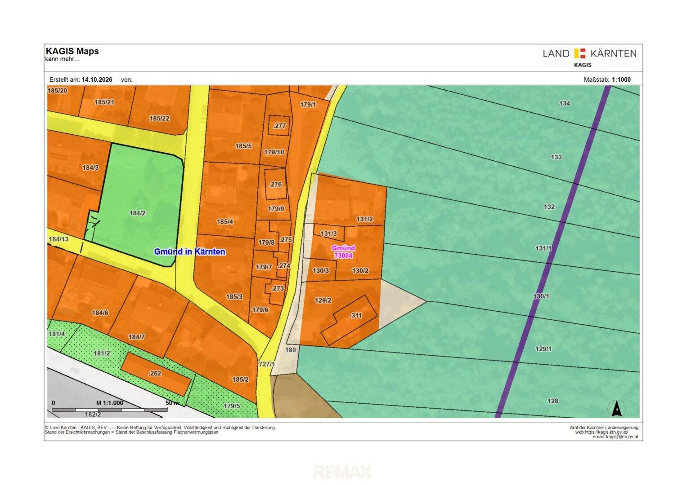Select parcel label 129/1
Image resolution: width=687 pixels, height=485 pixels.
[543, 348]
